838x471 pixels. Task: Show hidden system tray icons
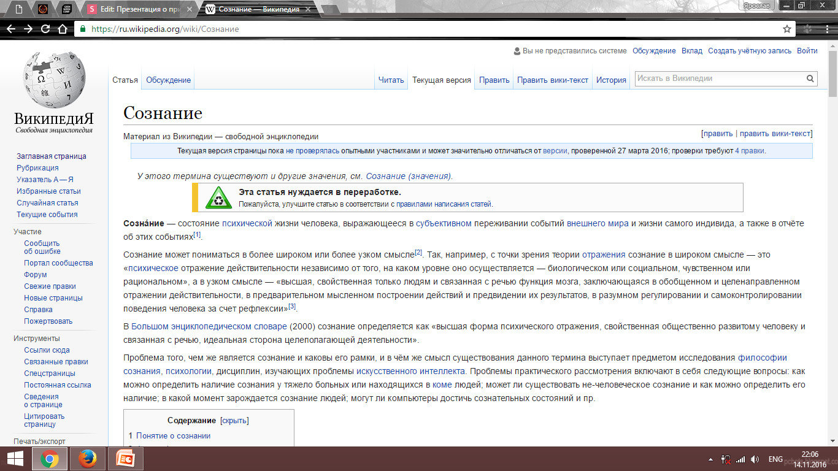pos(710,459)
